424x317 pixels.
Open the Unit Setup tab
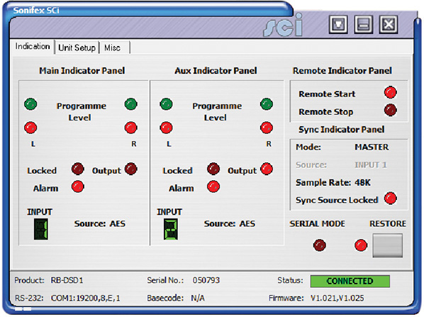pyautogui.click(x=77, y=48)
